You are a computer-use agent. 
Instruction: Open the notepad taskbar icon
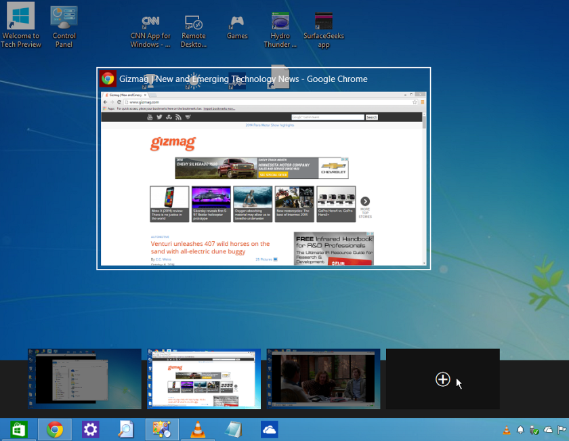[x=233, y=429]
